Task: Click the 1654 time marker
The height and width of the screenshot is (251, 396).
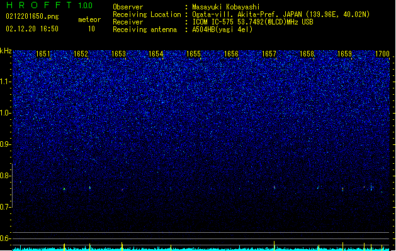Action: point(156,54)
